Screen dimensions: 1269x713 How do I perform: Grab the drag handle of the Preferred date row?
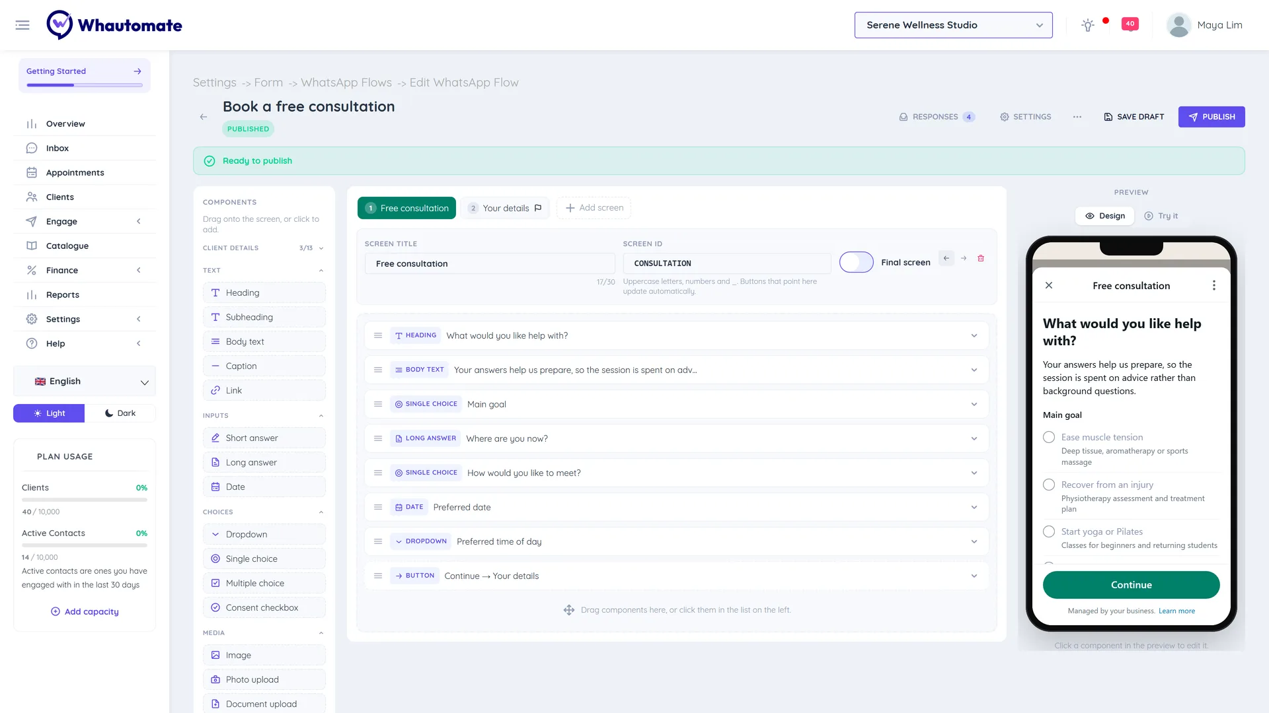[378, 507]
